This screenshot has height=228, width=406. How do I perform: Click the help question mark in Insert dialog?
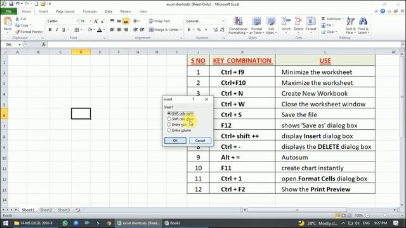point(193,99)
